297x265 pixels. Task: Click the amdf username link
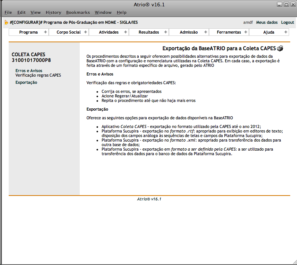click(248, 22)
